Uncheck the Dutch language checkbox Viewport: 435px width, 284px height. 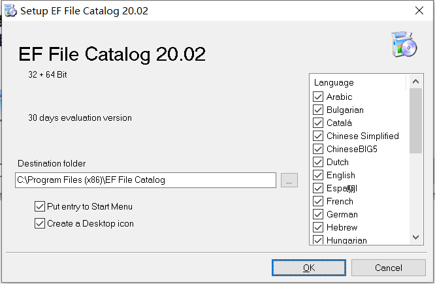pos(318,162)
